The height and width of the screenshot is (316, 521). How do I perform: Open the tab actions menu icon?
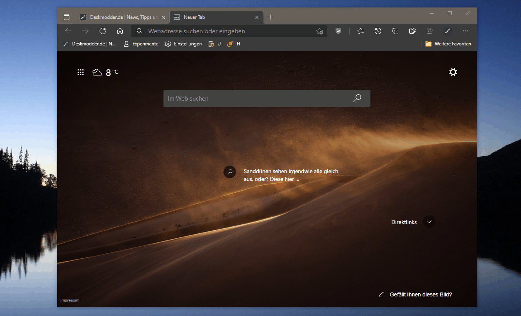pyautogui.click(x=67, y=17)
